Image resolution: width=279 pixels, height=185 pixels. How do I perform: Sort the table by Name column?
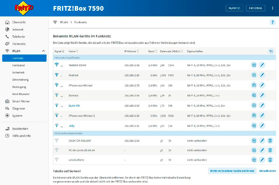(73, 51)
